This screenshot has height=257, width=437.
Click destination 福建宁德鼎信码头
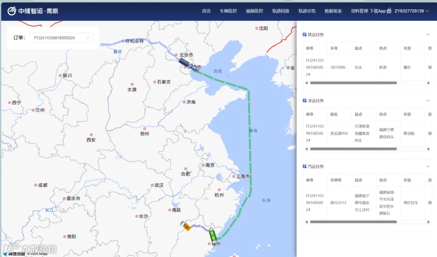pos(386,133)
